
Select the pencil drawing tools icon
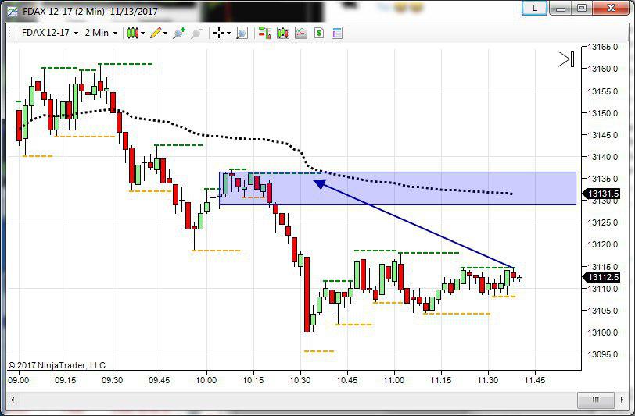(155, 33)
